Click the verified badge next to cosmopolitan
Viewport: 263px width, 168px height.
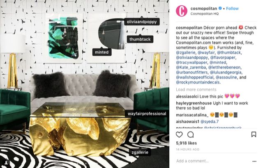pos(220,8)
